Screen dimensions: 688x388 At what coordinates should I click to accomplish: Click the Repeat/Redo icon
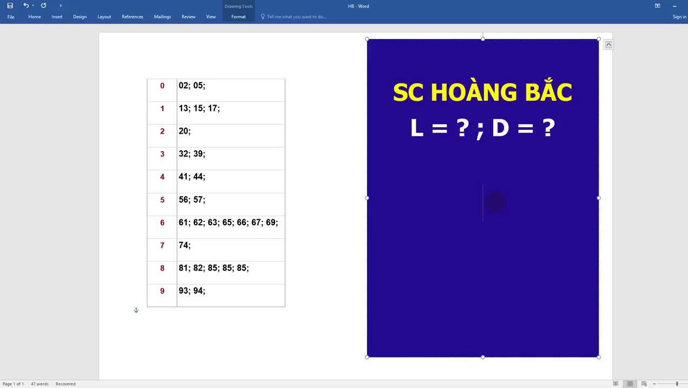(x=43, y=5)
